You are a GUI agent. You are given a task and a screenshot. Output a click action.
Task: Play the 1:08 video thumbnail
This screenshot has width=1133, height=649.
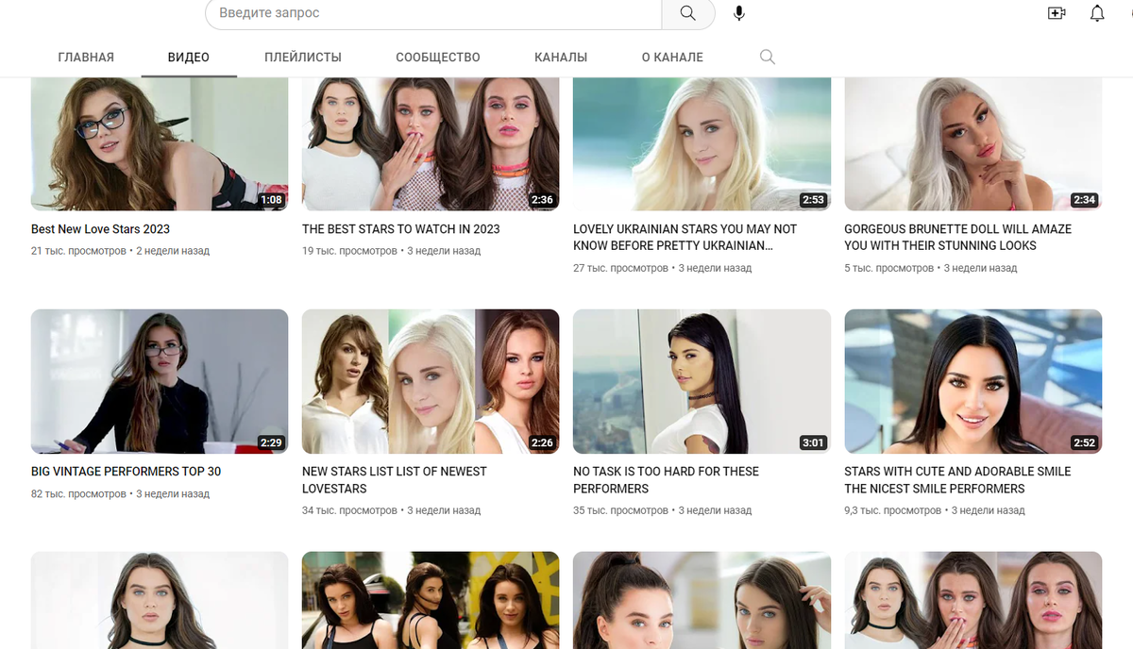coord(160,143)
